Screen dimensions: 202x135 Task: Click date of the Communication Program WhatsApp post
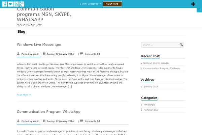click(60, 121)
